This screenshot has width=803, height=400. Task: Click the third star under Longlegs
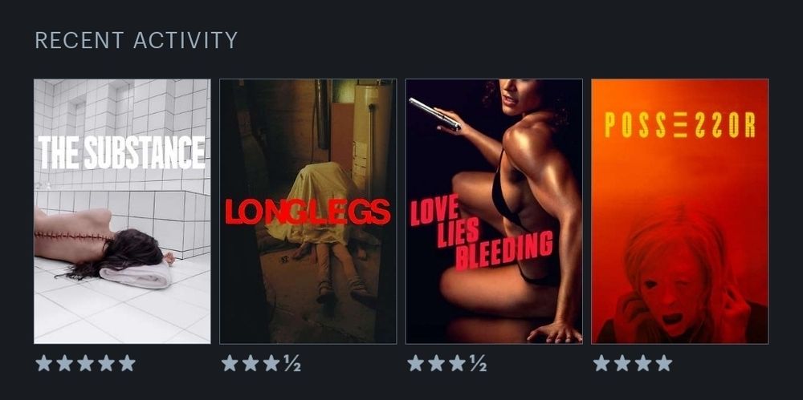coord(271,363)
